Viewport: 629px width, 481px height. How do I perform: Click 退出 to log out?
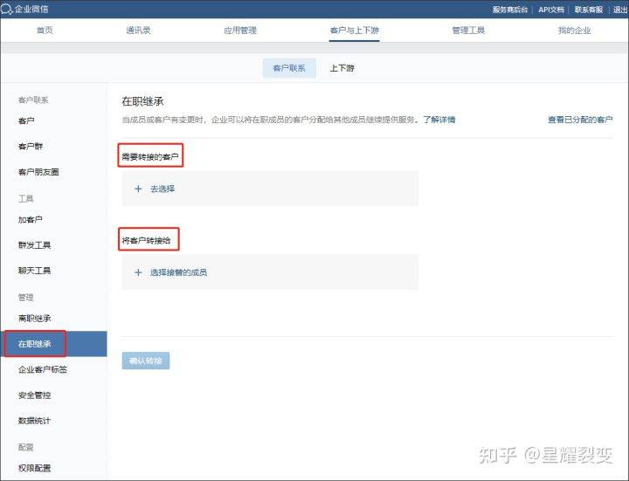pyautogui.click(x=620, y=10)
